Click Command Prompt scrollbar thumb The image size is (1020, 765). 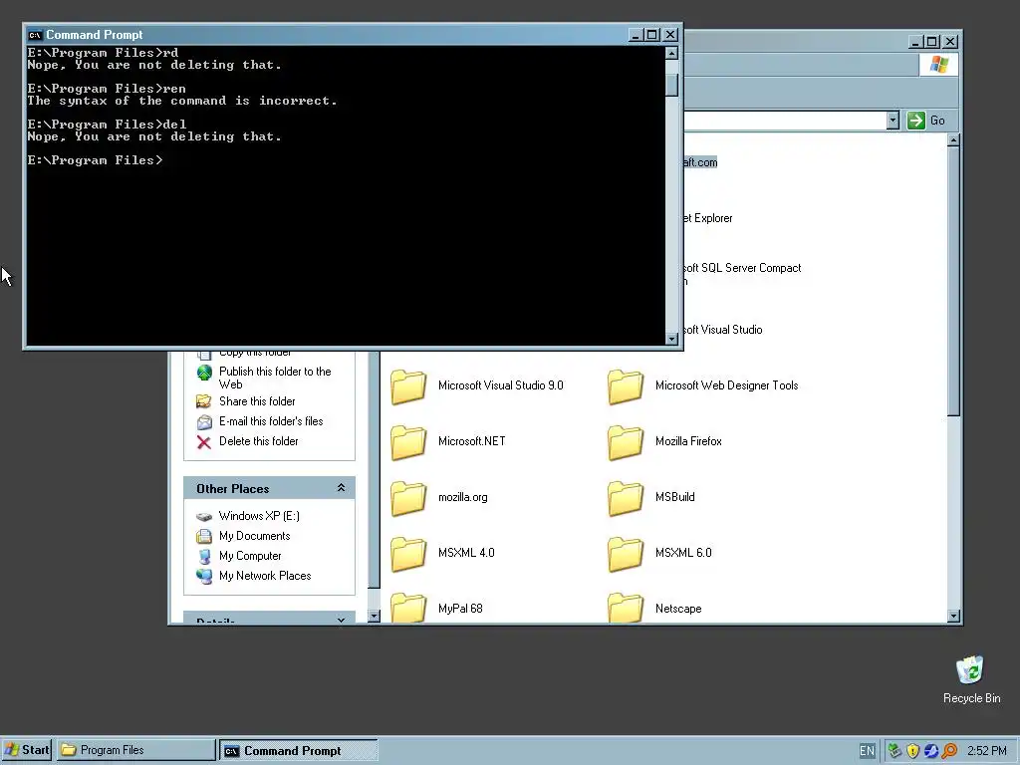672,85
